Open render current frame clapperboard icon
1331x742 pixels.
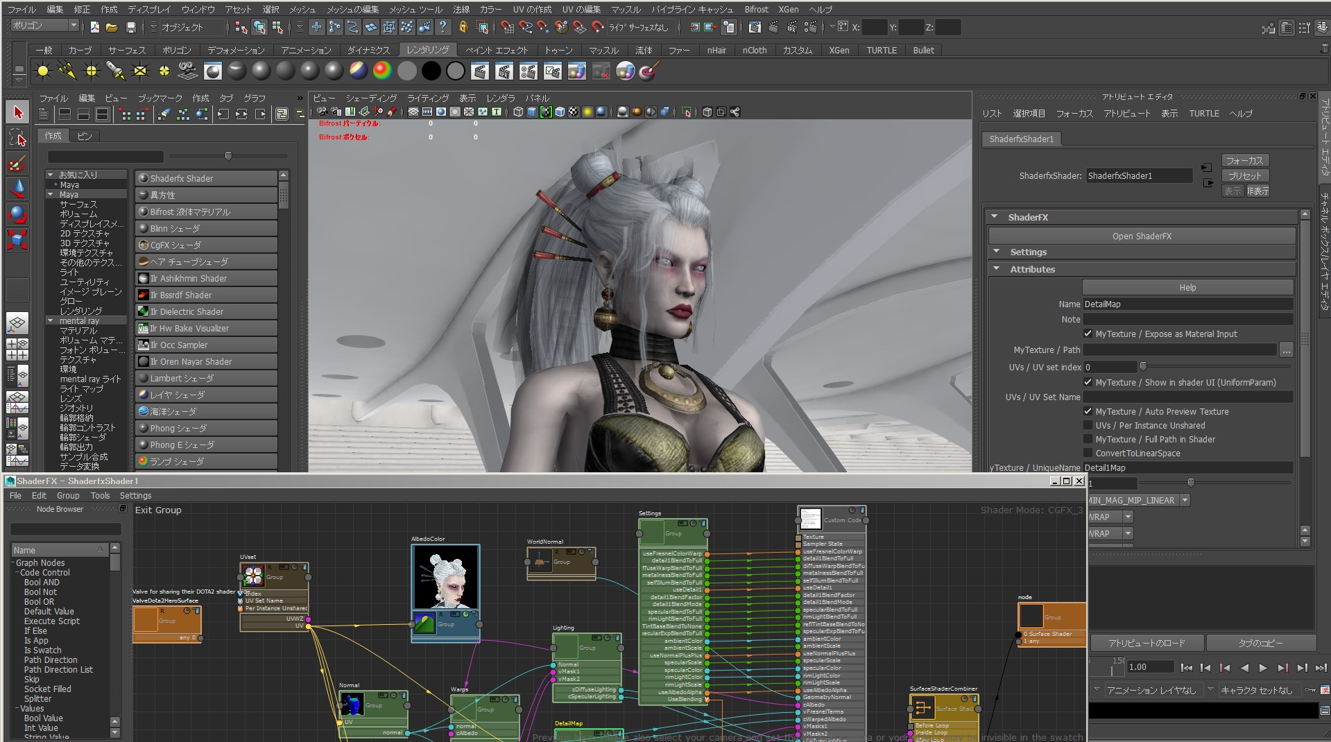pos(480,71)
